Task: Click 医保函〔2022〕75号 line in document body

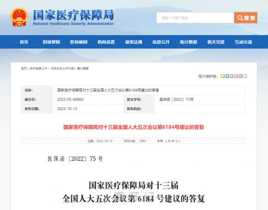Action: click(75, 159)
